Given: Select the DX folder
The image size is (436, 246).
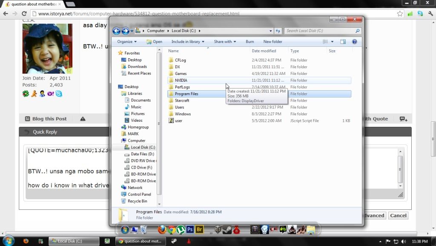Looking at the screenshot, I should coord(178,67).
